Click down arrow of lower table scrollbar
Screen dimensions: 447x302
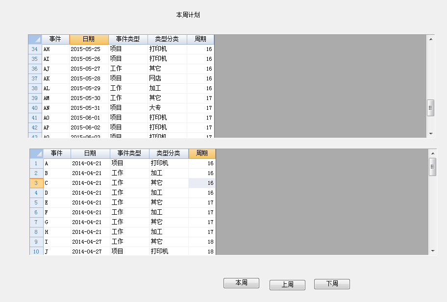(x=432, y=251)
